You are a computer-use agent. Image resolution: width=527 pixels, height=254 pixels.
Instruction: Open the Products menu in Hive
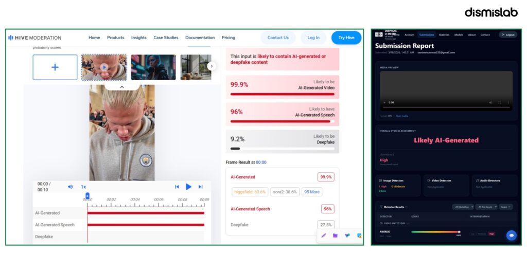pyautogui.click(x=116, y=38)
